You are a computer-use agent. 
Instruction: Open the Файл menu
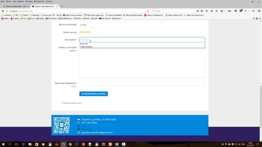click(3, 1)
